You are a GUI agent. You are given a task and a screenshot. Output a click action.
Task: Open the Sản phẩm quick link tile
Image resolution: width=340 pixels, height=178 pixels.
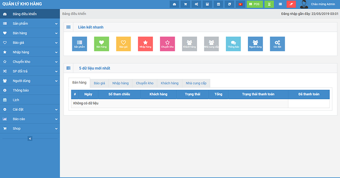(x=80, y=44)
